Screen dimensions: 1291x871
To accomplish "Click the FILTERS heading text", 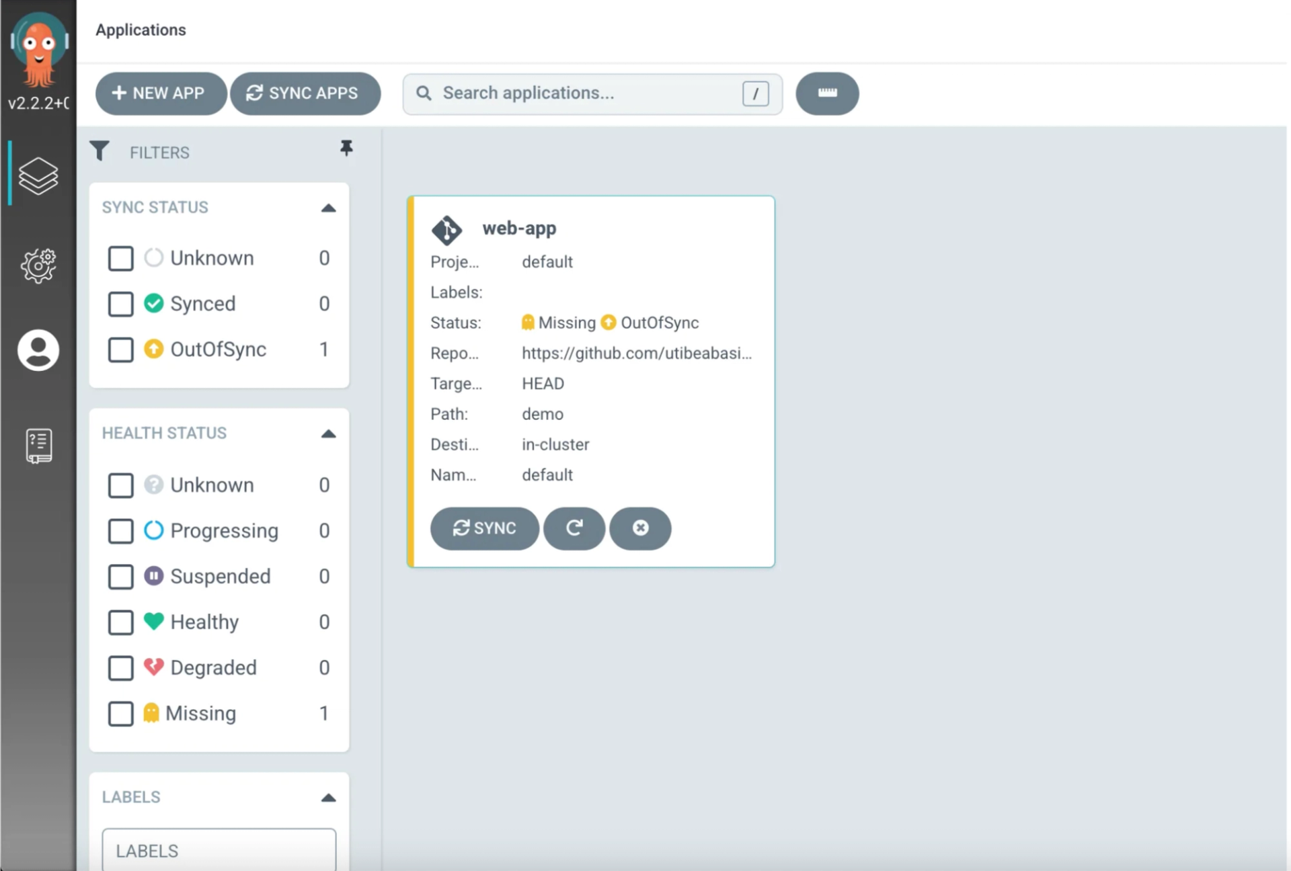I will [x=159, y=153].
